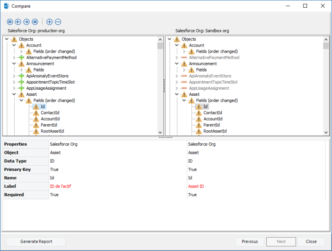
Task: Click green plus icon for ApiAnomalyEventStore
Action: pyautogui.click(x=21, y=76)
